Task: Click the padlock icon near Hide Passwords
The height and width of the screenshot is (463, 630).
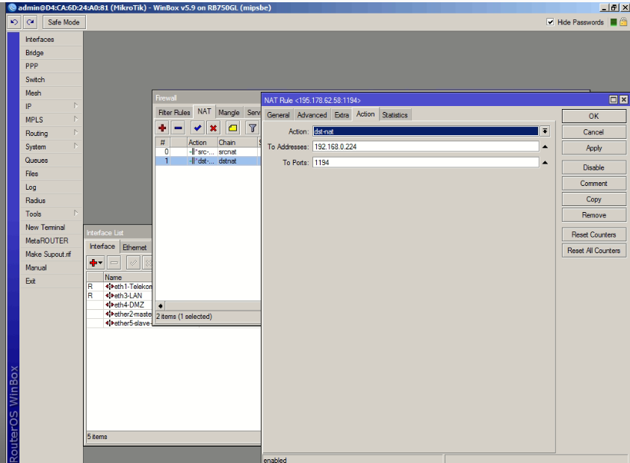Action: [x=623, y=22]
